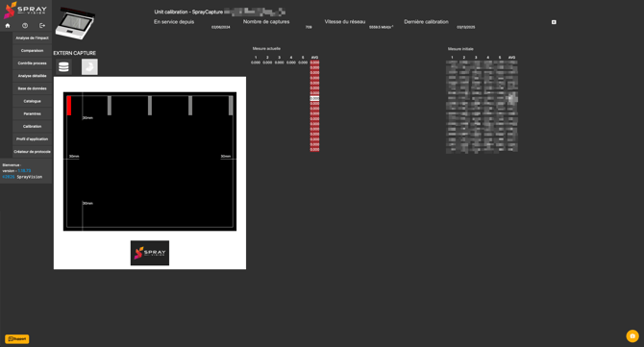
Task: Click the Spray Vision logo below capture area
Action: click(150, 253)
